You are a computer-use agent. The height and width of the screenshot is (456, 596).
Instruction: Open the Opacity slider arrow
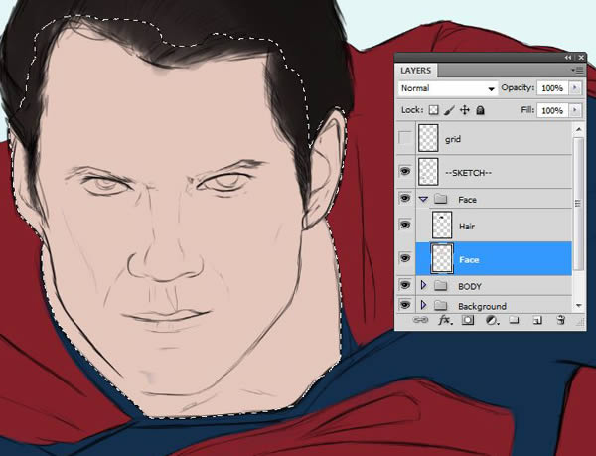[x=575, y=88]
